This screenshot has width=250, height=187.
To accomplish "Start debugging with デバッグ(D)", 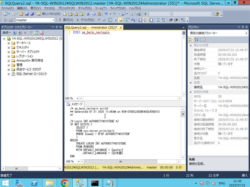I will click(x=86, y=20).
